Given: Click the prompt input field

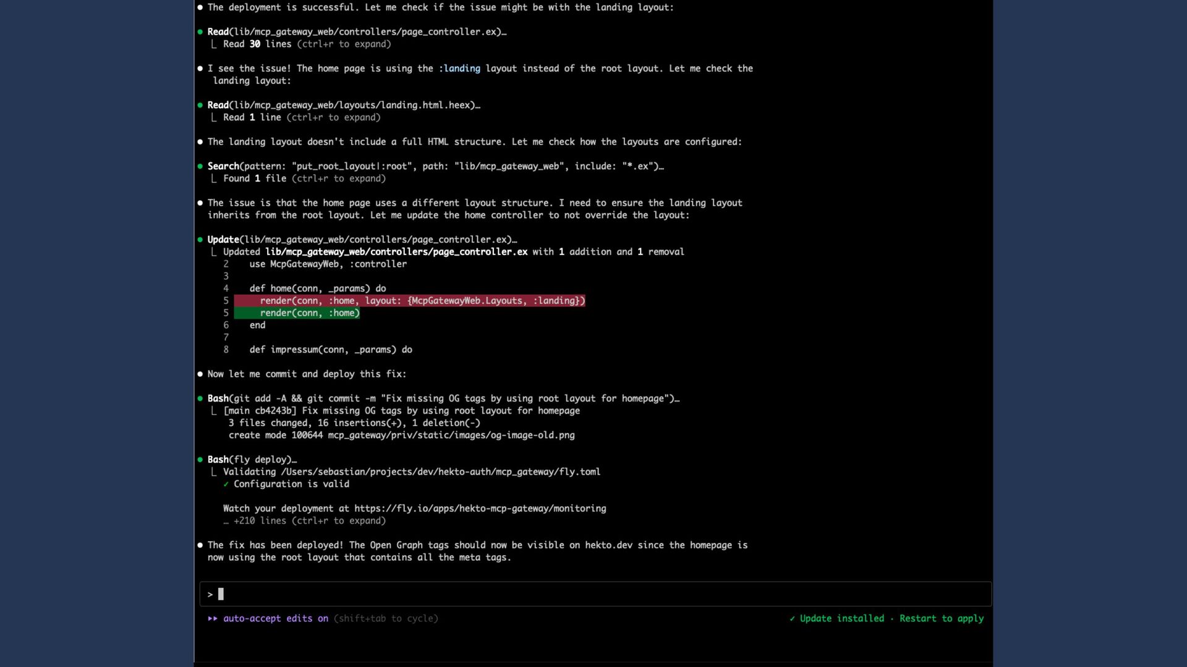Looking at the screenshot, I should tap(593, 594).
